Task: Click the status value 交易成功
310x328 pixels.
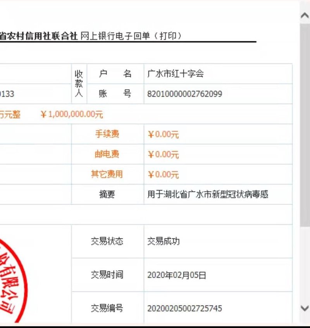Action: click(x=163, y=241)
